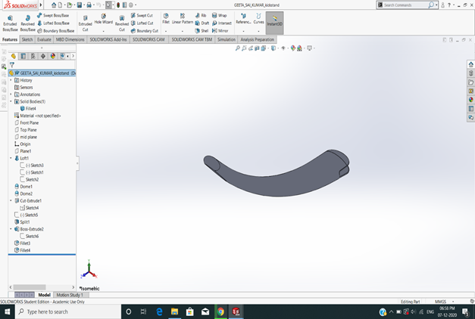Select the Shell tool
Image resolution: width=475 pixels, height=319 pixels.
(202, 31)
